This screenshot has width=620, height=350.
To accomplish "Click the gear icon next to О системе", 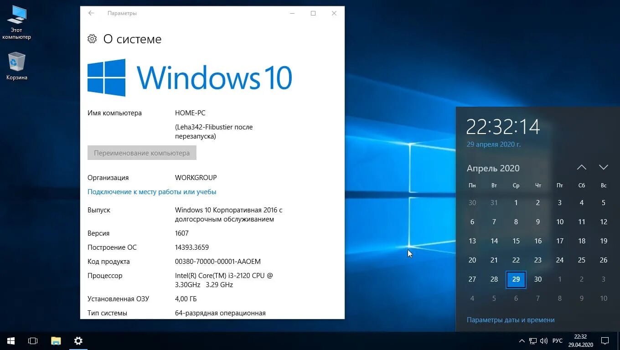I will (92, 39).
